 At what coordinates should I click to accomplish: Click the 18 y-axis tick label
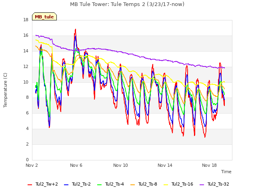pyautogui.click(x=26, y=20)
